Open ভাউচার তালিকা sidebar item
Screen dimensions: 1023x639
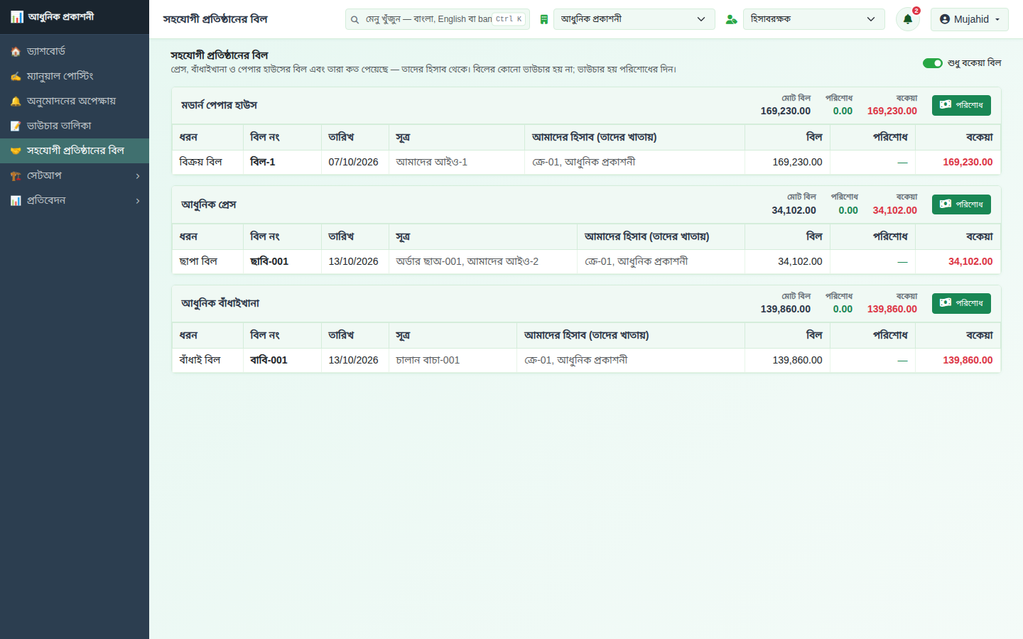pos(75,126)
